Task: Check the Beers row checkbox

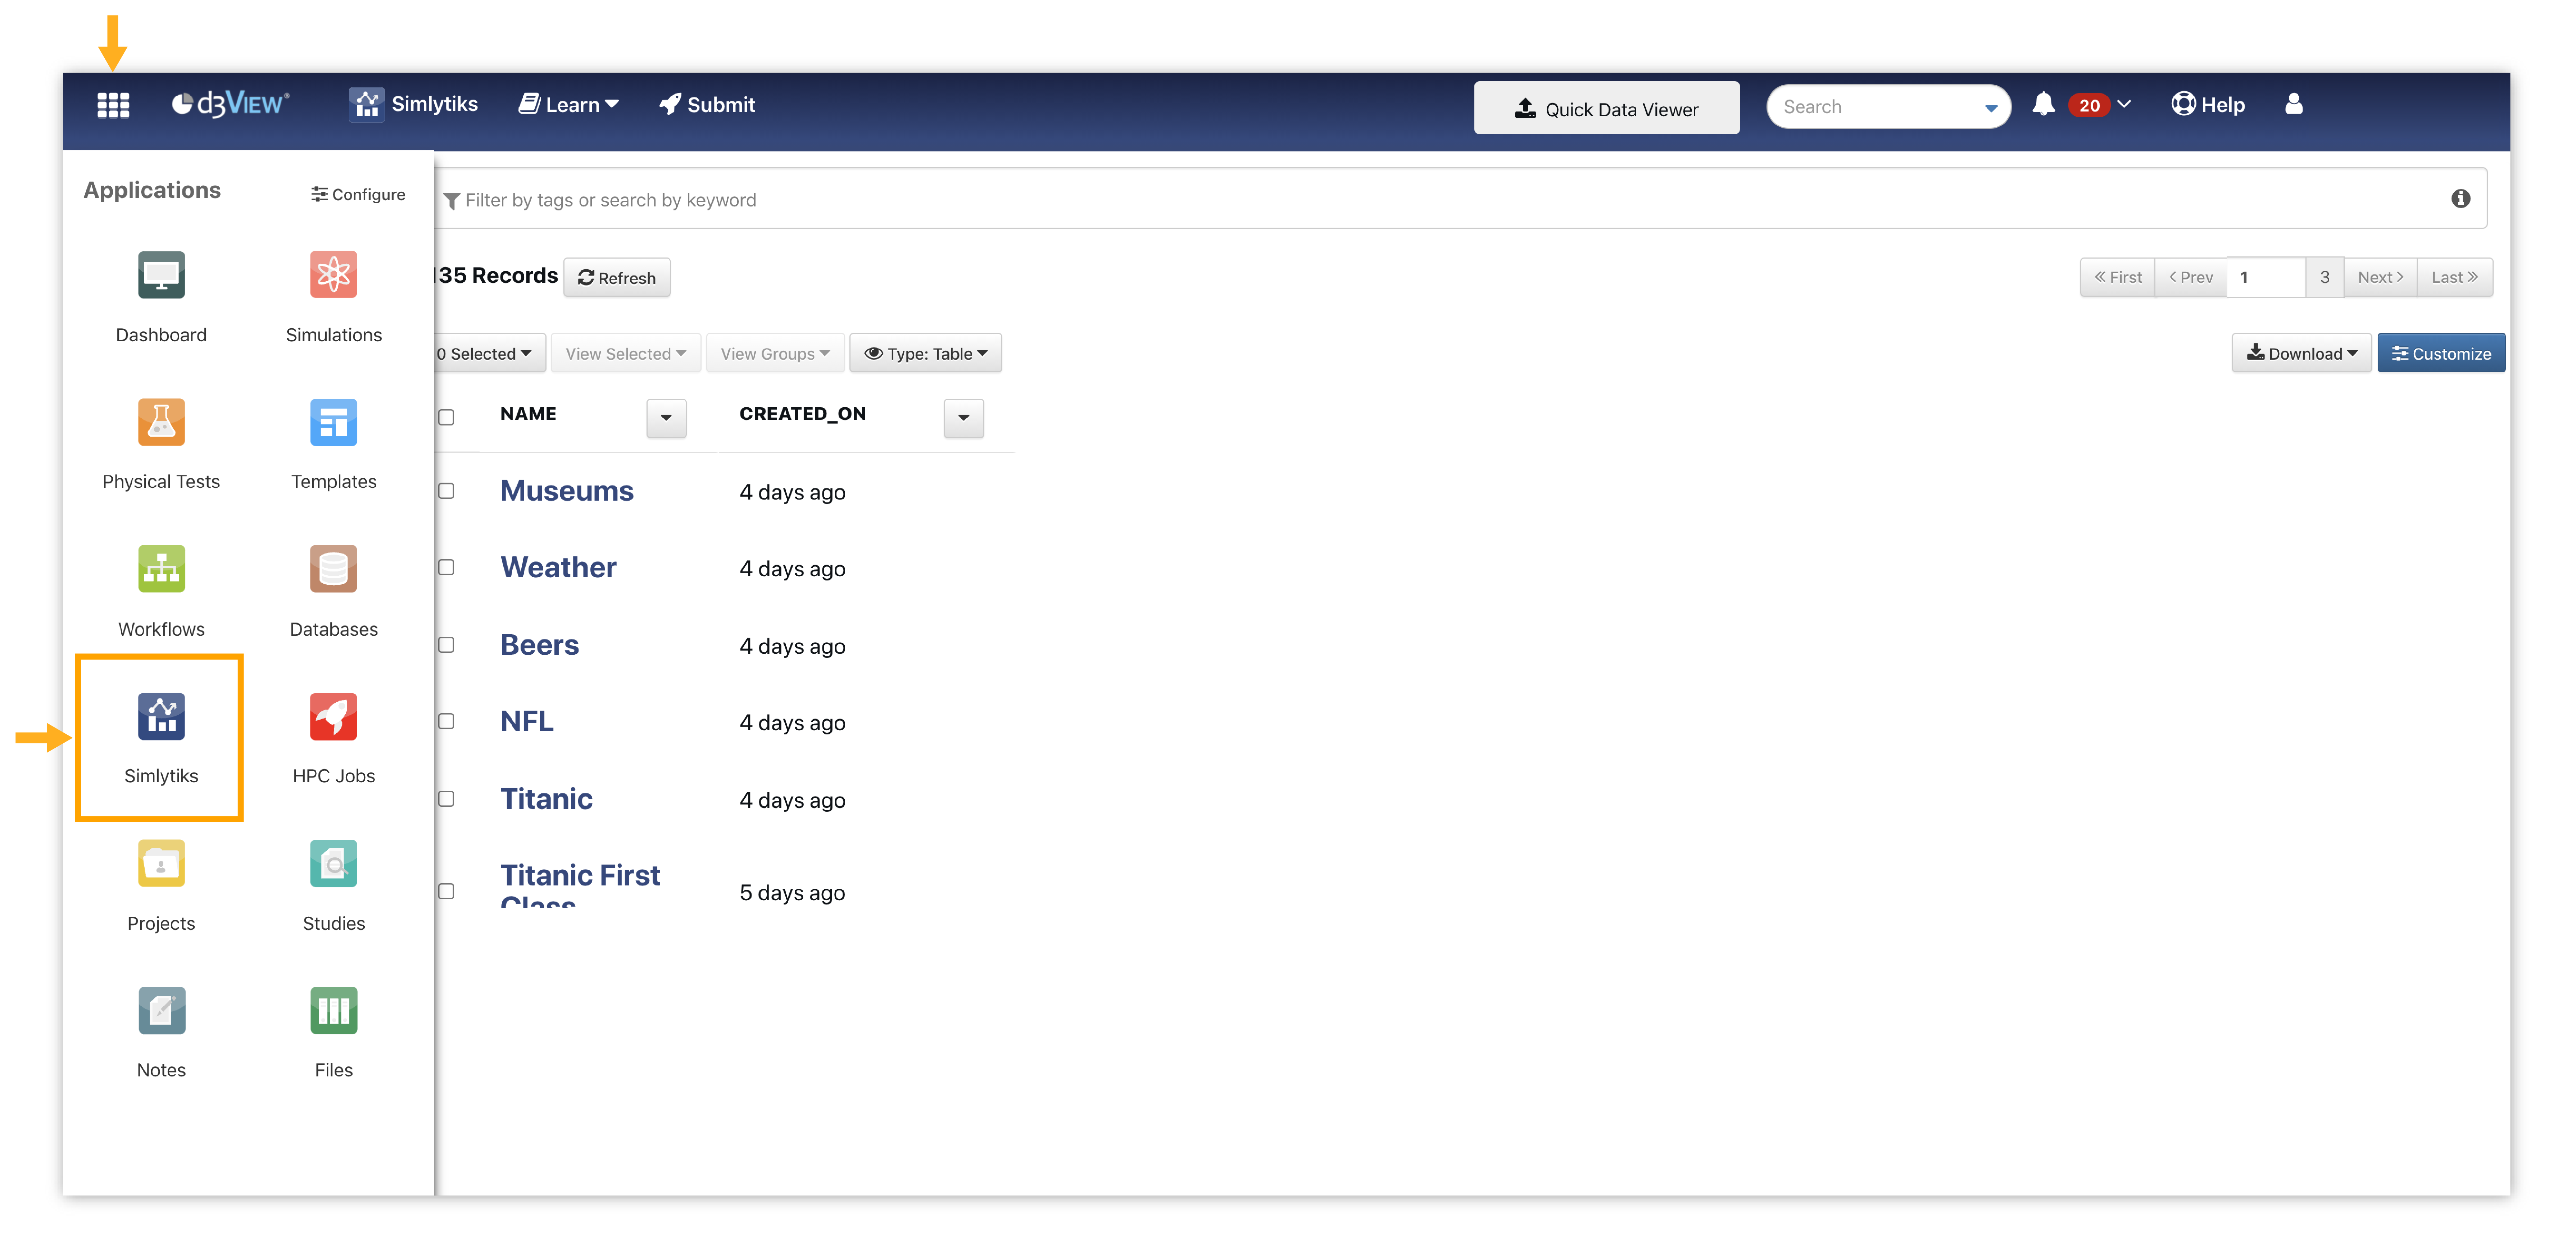Action: click(x=446, y=645)
